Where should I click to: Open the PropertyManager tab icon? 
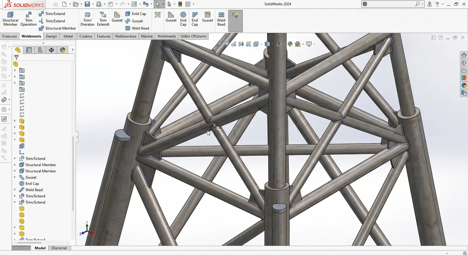pos(29,50)
